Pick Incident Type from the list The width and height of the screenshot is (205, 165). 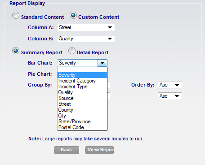coord(82,87)
